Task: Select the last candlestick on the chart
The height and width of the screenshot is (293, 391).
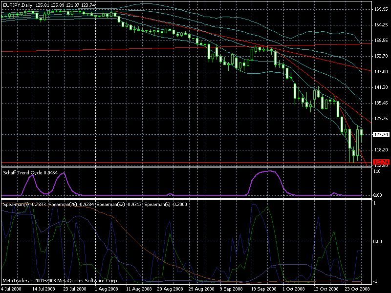Action: [361, 133]
